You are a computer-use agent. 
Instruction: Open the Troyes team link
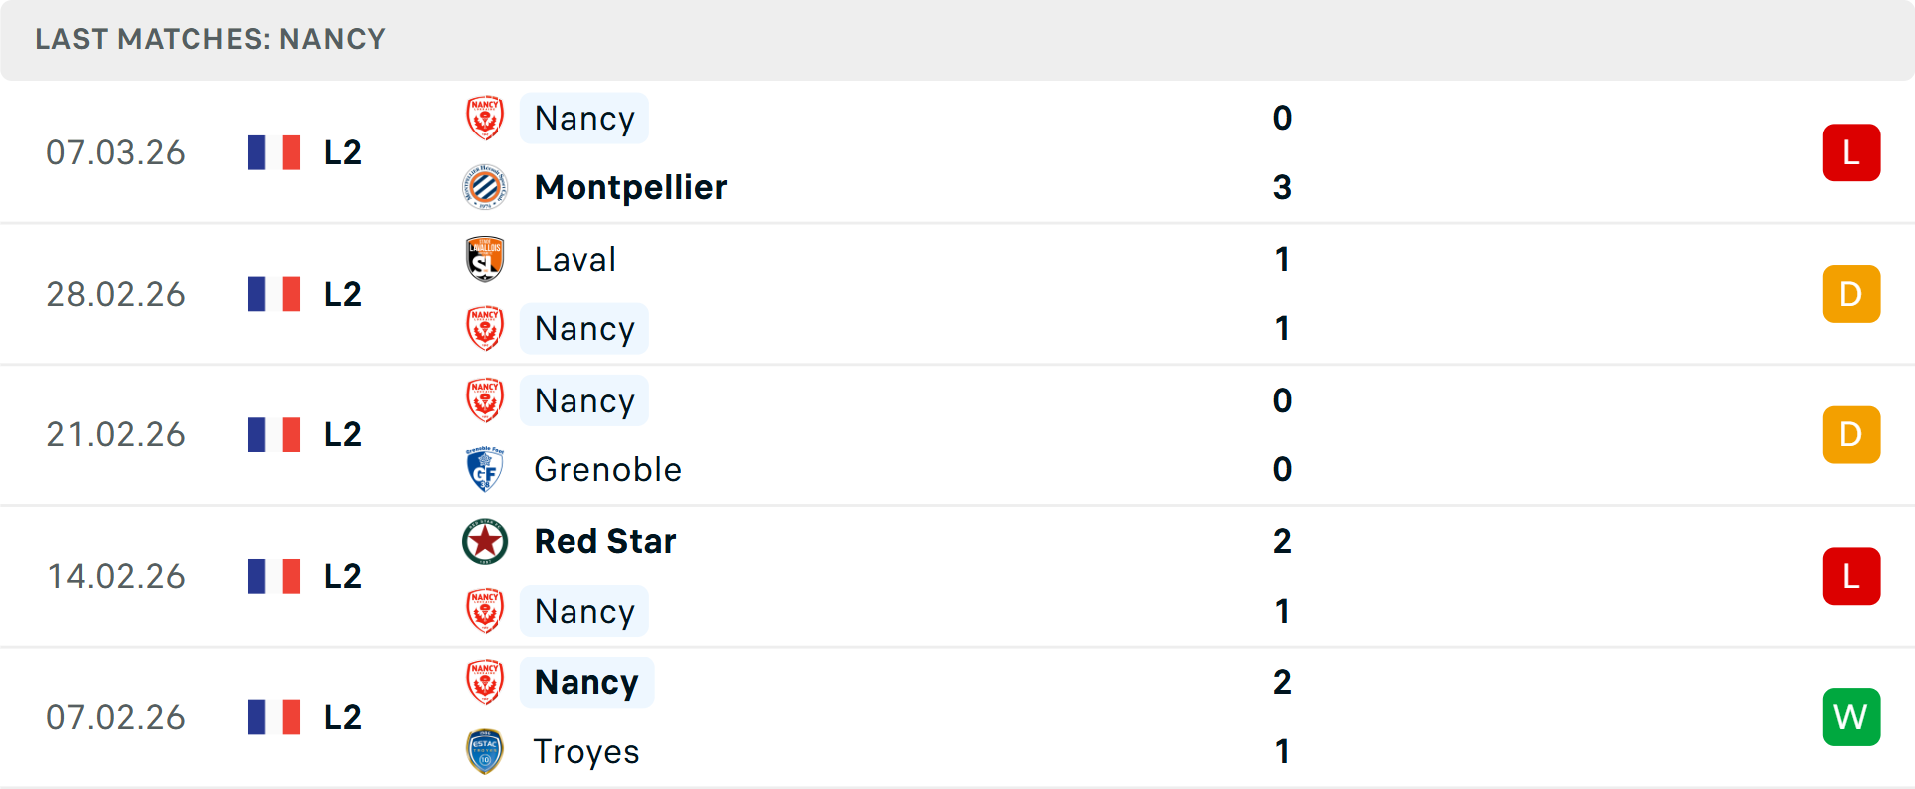(586, 751)
